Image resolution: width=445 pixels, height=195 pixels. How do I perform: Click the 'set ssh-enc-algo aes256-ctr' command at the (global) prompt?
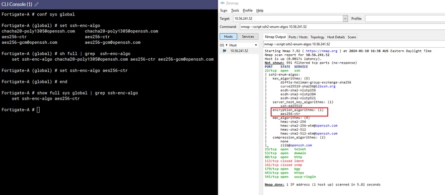[x=65, y=71]
